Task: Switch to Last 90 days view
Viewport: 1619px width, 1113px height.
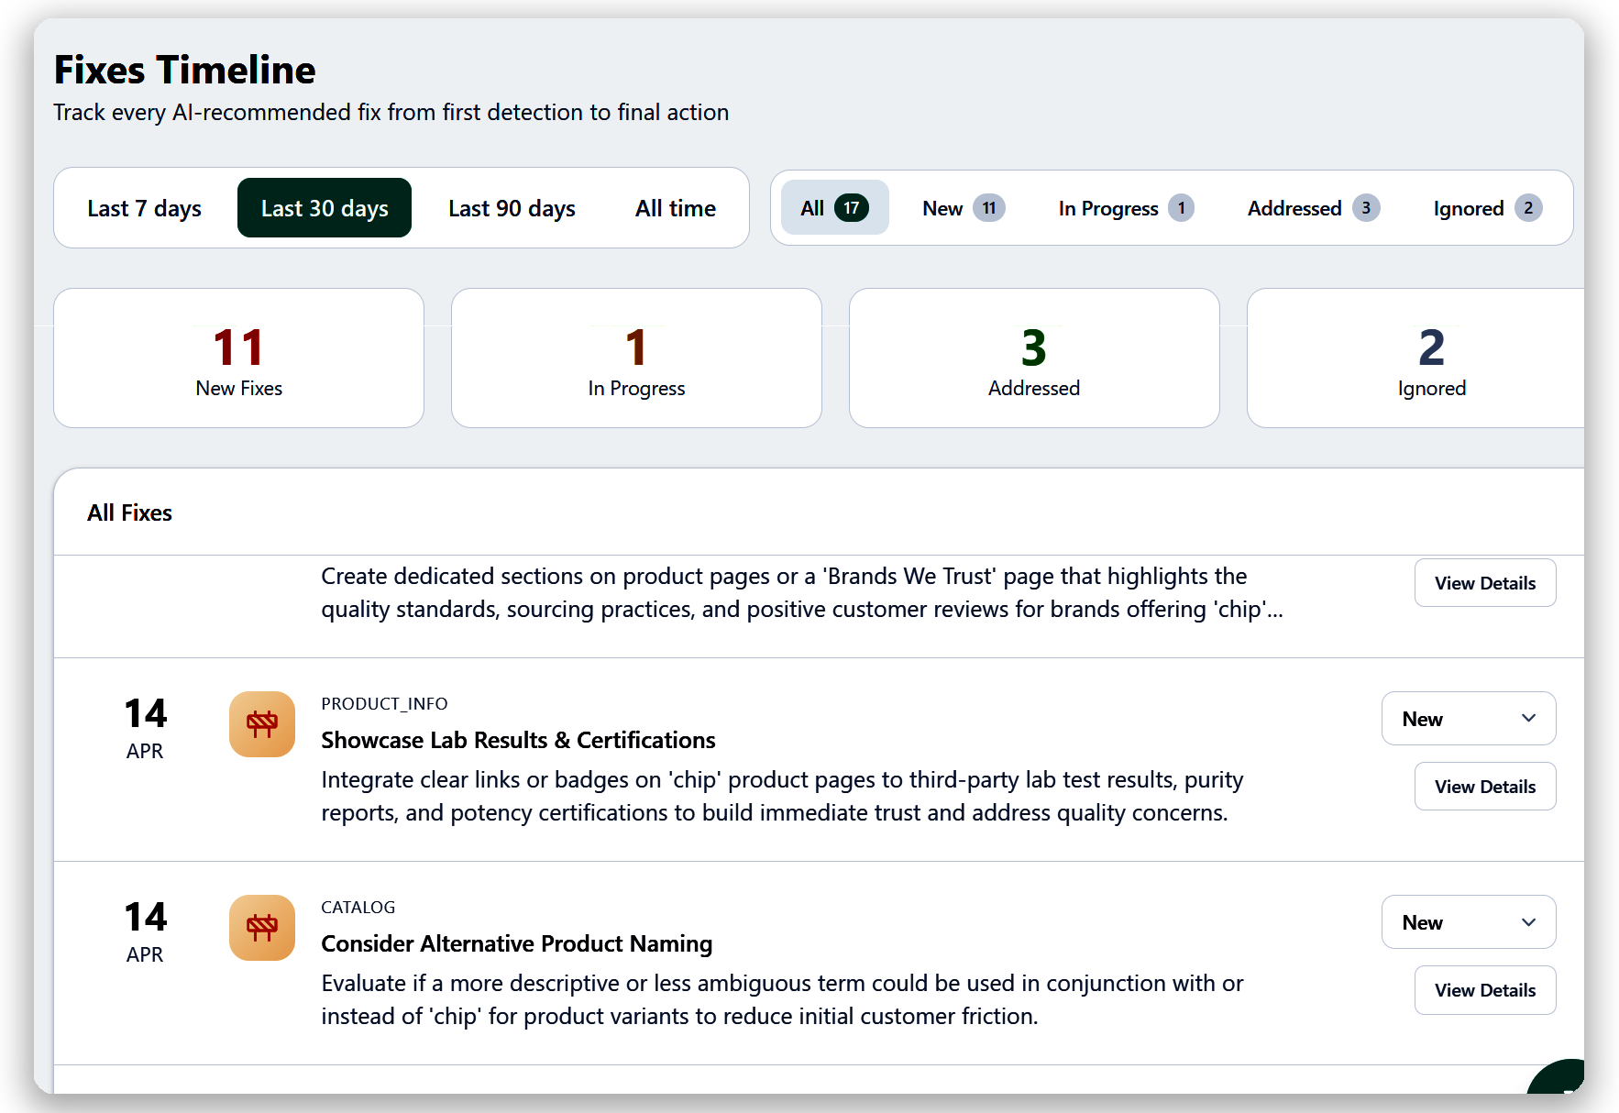Action: click(511, 208)
